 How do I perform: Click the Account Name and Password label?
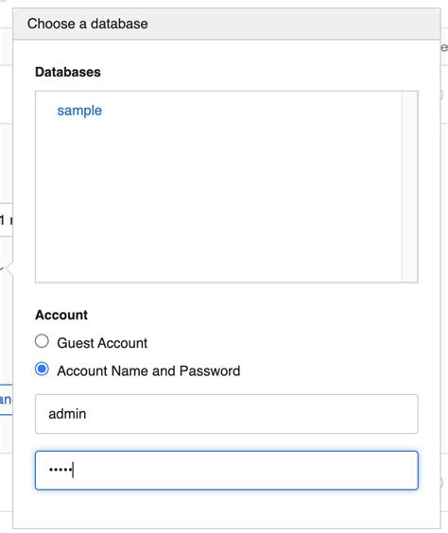pyautogui.click(x=148, y=370)
